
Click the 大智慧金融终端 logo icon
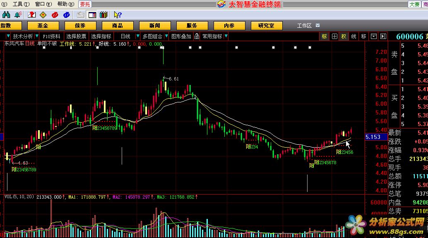point(221,4)
